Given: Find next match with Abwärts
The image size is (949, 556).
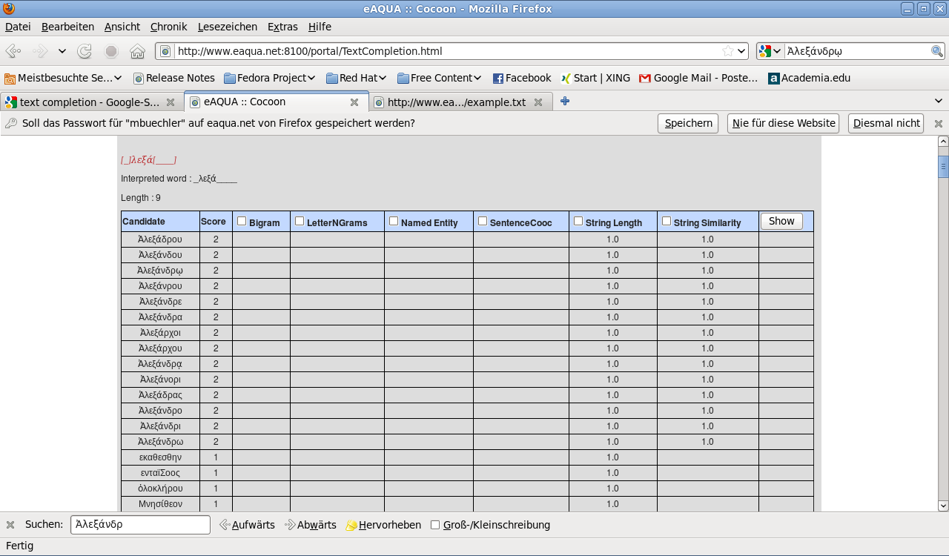Looking at the screenshot, I should pyautogui.click(x=310, y=525).
